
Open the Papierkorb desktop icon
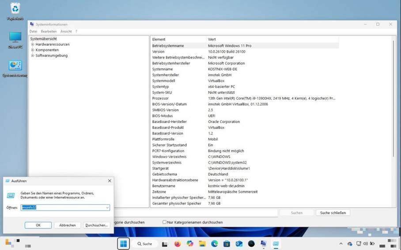(x=15, y=11)
